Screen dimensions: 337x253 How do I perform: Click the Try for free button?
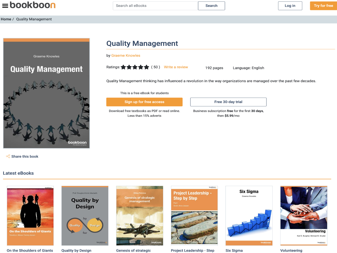[x=324, y=6]
